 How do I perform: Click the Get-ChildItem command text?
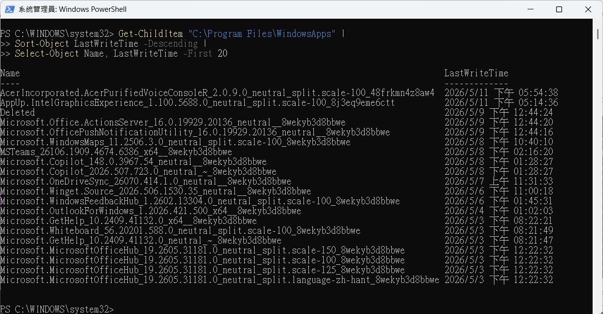[151, 33]
